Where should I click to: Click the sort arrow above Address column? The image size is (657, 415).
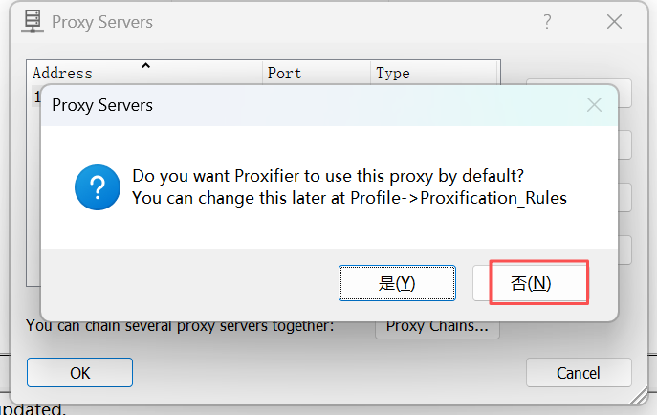(145, 66)
